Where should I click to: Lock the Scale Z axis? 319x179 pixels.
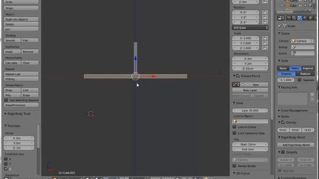pyautogui.click(x=265, y=48)
